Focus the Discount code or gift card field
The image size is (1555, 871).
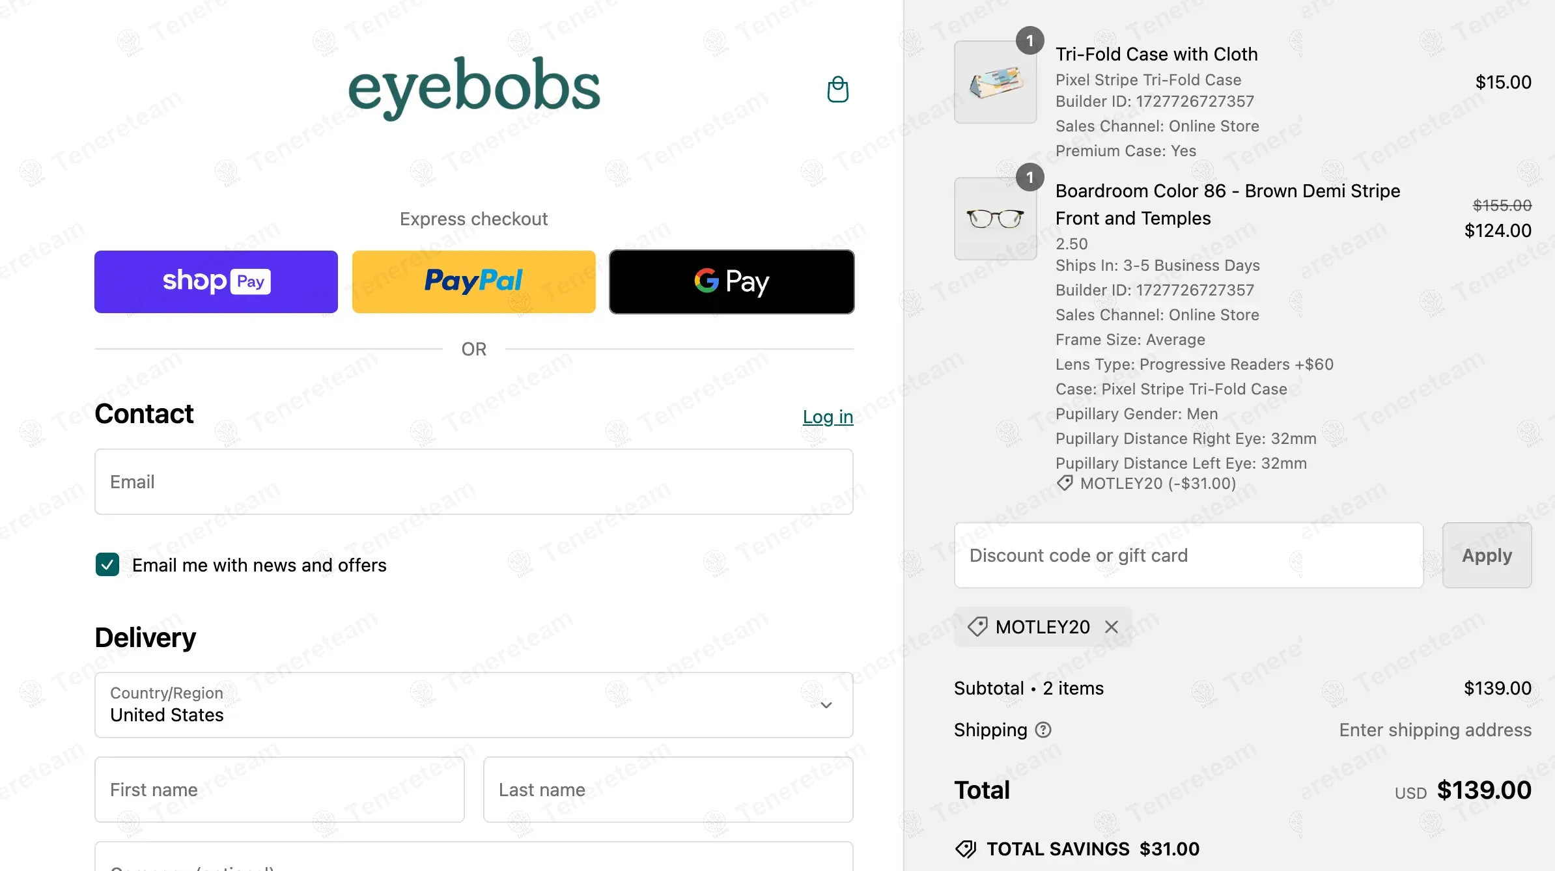pos(1188,555)
